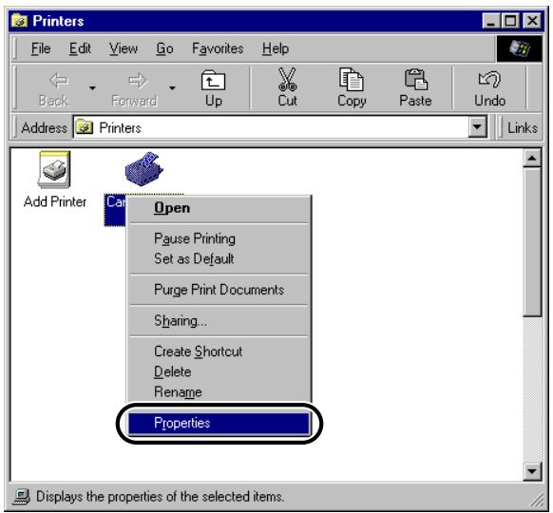Image resolution: width=553 pixels, height=513 pixels.
Task: Choose Set as Default menu entry
Action: (219, 258)
